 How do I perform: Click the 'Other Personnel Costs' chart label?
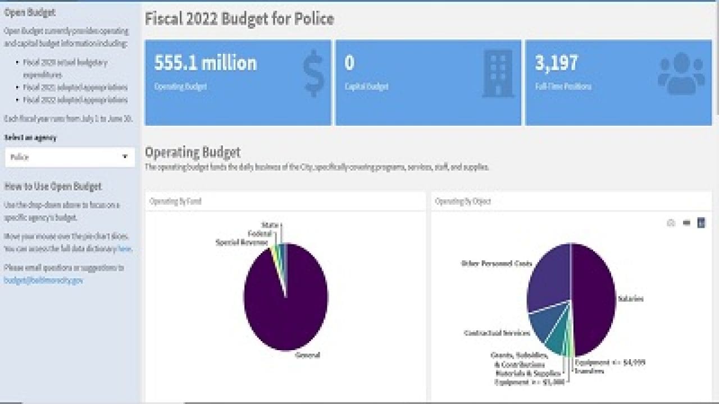[x=497, y=263]
